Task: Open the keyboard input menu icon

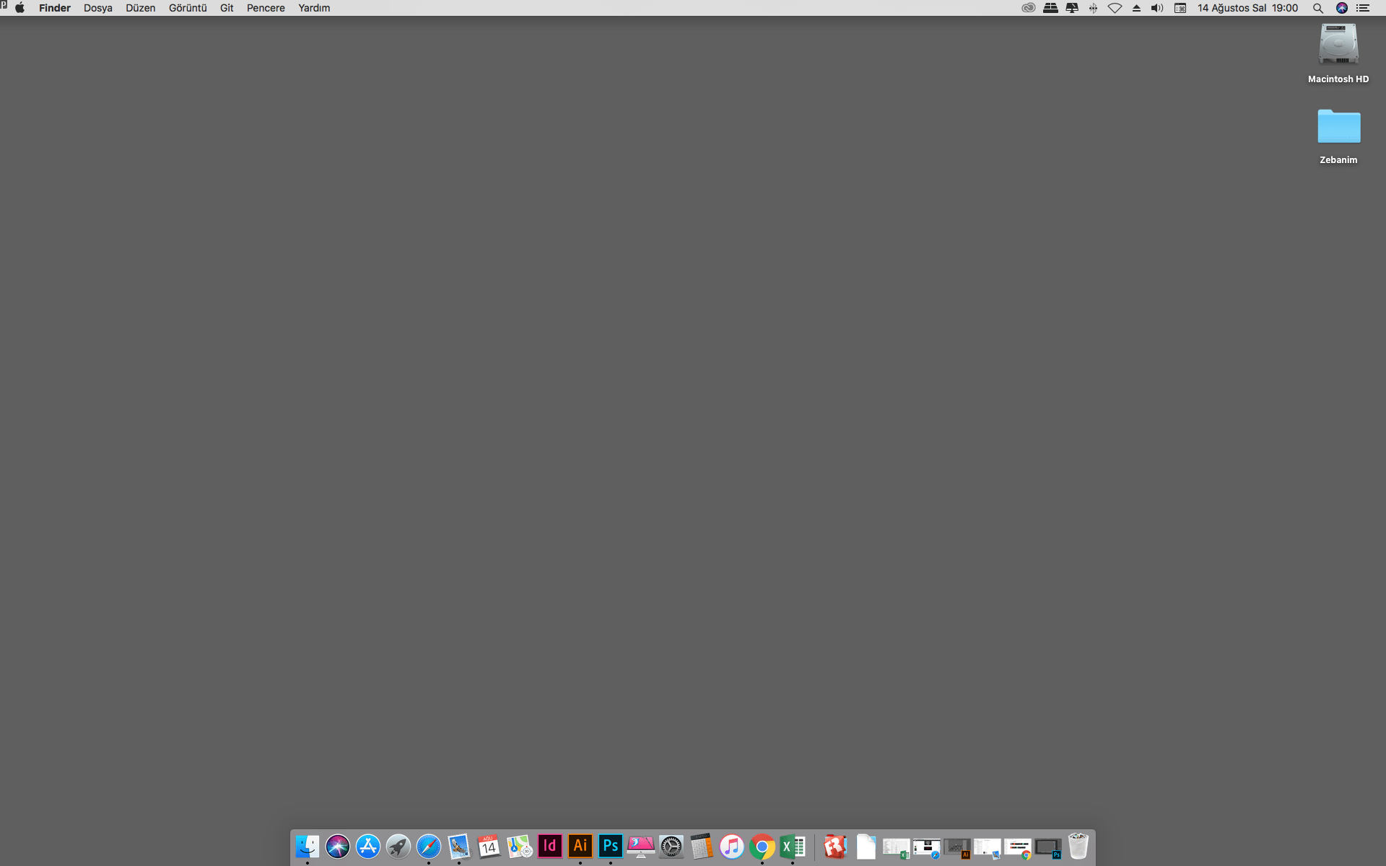Action: pos(1180,8)
